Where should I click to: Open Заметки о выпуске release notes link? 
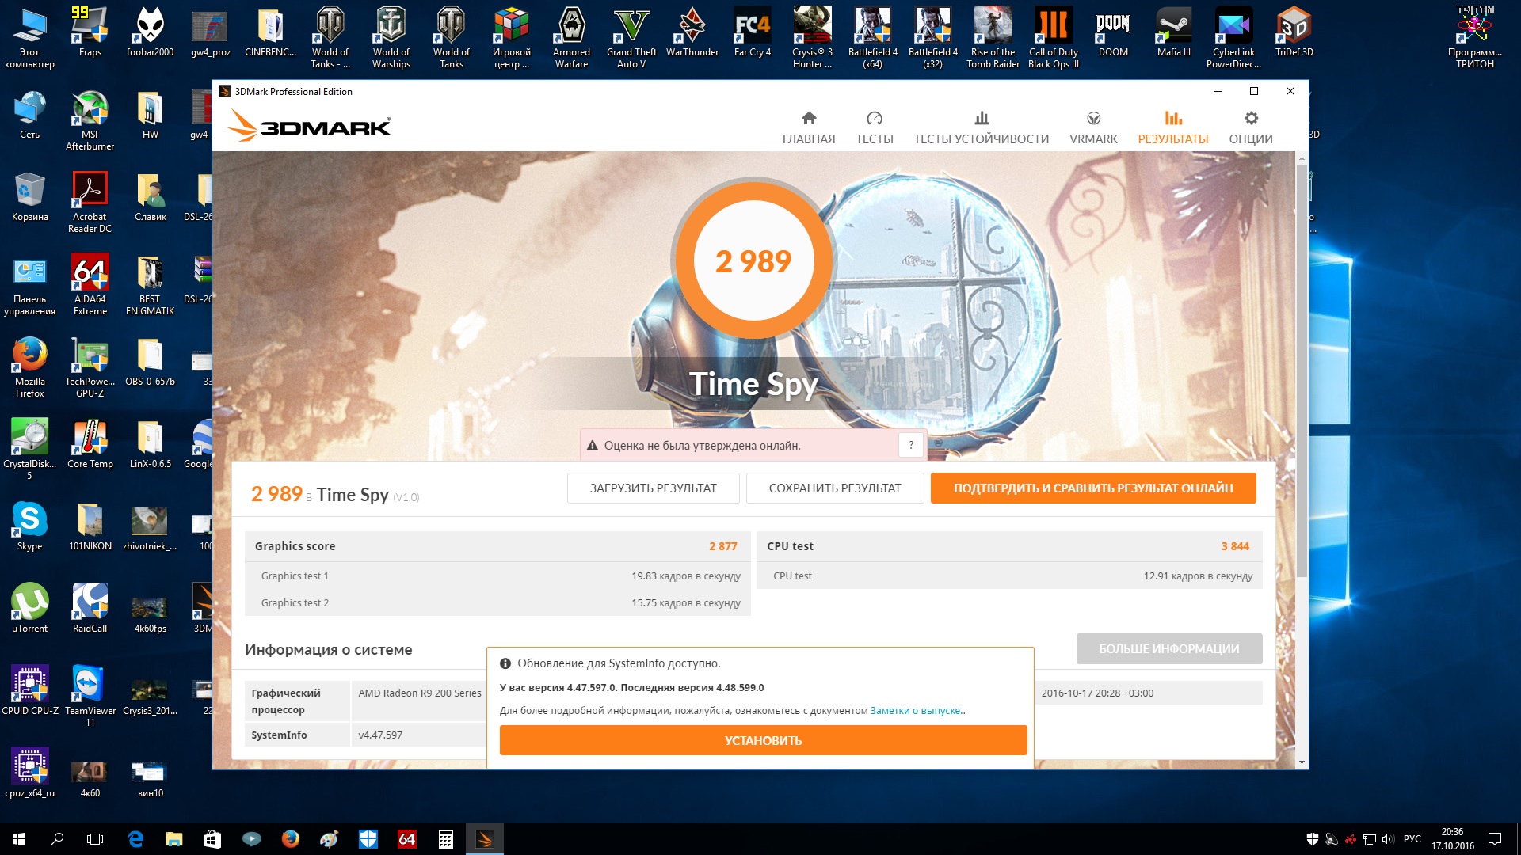pos(916,711)
